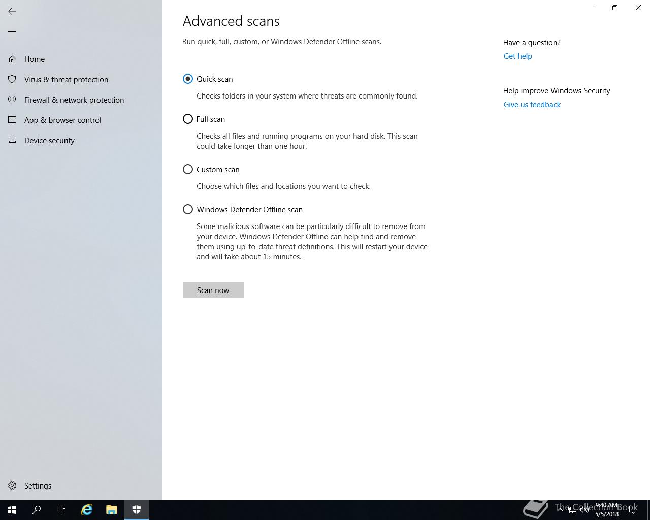Click Windows Security shield taskbar icon
This screenshot has width=650, height=520.
137,510
